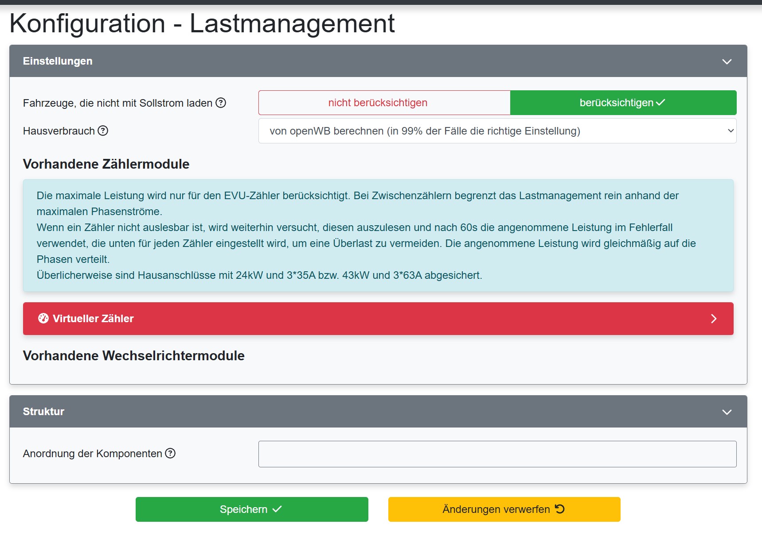Select 'nicht berücksichtigen' option

pyautogui.click(x=384, y=103)
